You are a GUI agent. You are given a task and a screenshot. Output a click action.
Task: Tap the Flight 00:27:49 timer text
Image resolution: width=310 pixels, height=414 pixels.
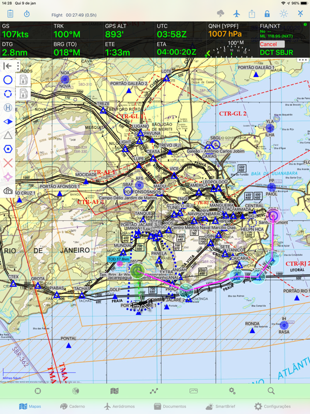(74, 15)
